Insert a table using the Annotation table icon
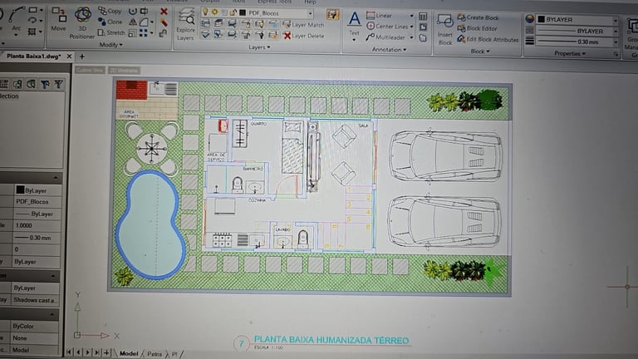 (x=423, y=17)
